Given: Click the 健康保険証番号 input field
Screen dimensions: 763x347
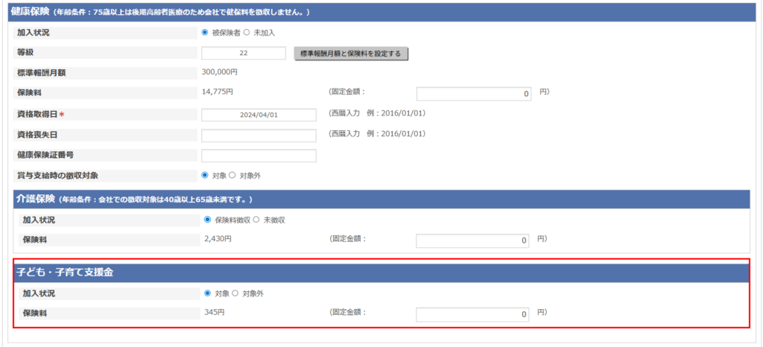Looking at the screenshot, I should [x=259, y=156].
